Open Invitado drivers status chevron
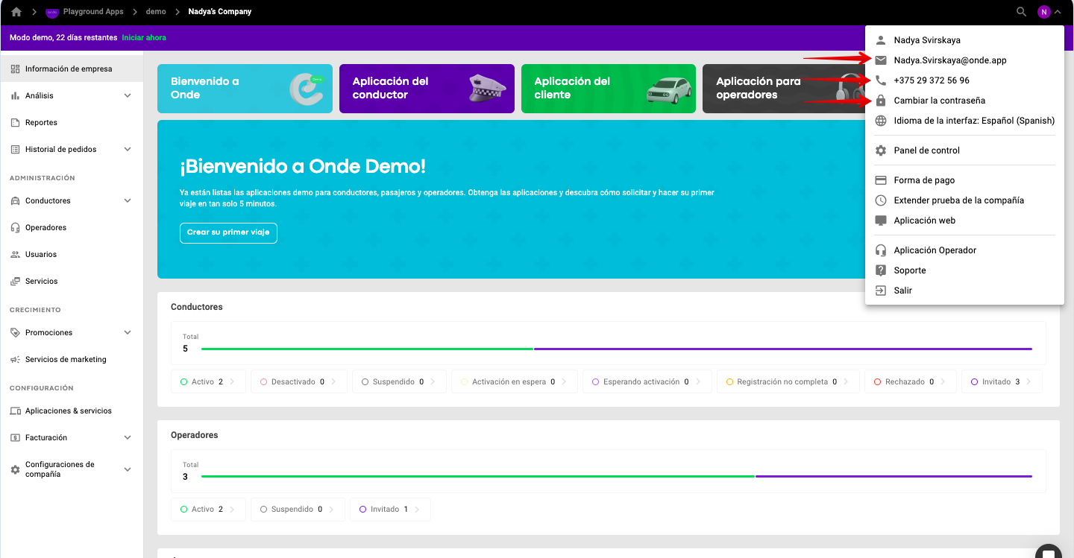This screenshot has height=558, width=1074. (x=1029, y=382)
